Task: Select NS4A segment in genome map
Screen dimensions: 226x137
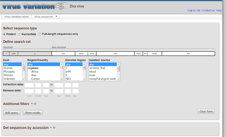Action: click(x=139, y=53)
